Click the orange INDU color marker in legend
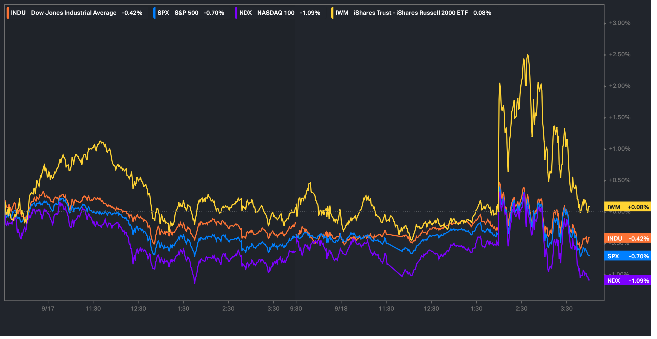The width and height of the screenshot is (657, 339). coord(8,13)
